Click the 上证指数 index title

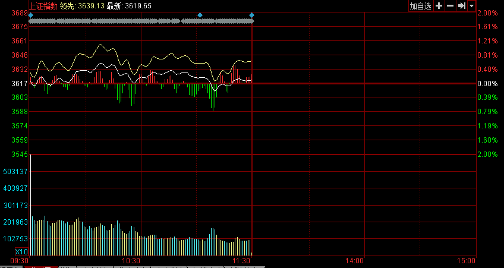pyautogui.click(x=43, y=5)
